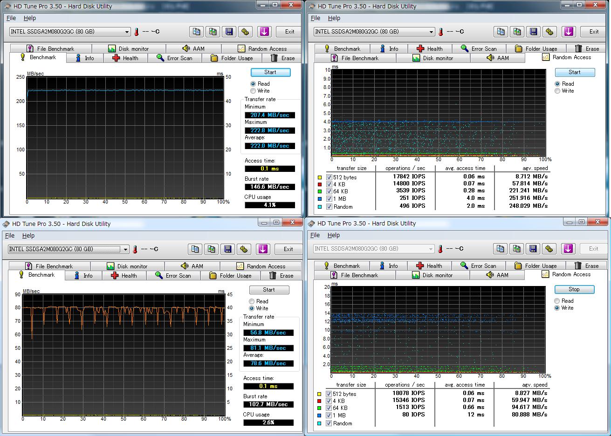Open drive selection dropdown in write benchmark window
The height and width of the screenshot is (436, 611).
coord(125,249)
